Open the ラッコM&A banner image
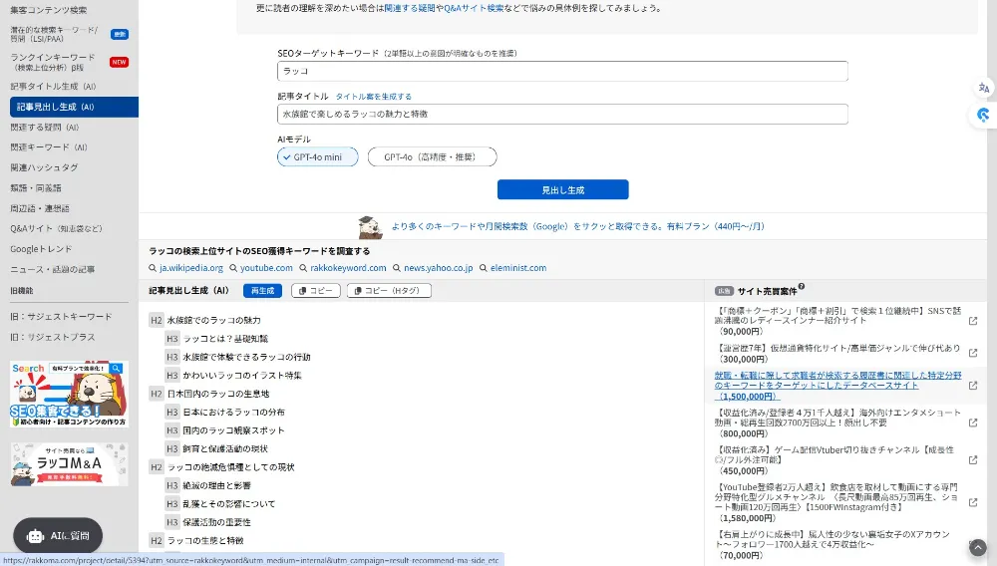 coord(70,464)
